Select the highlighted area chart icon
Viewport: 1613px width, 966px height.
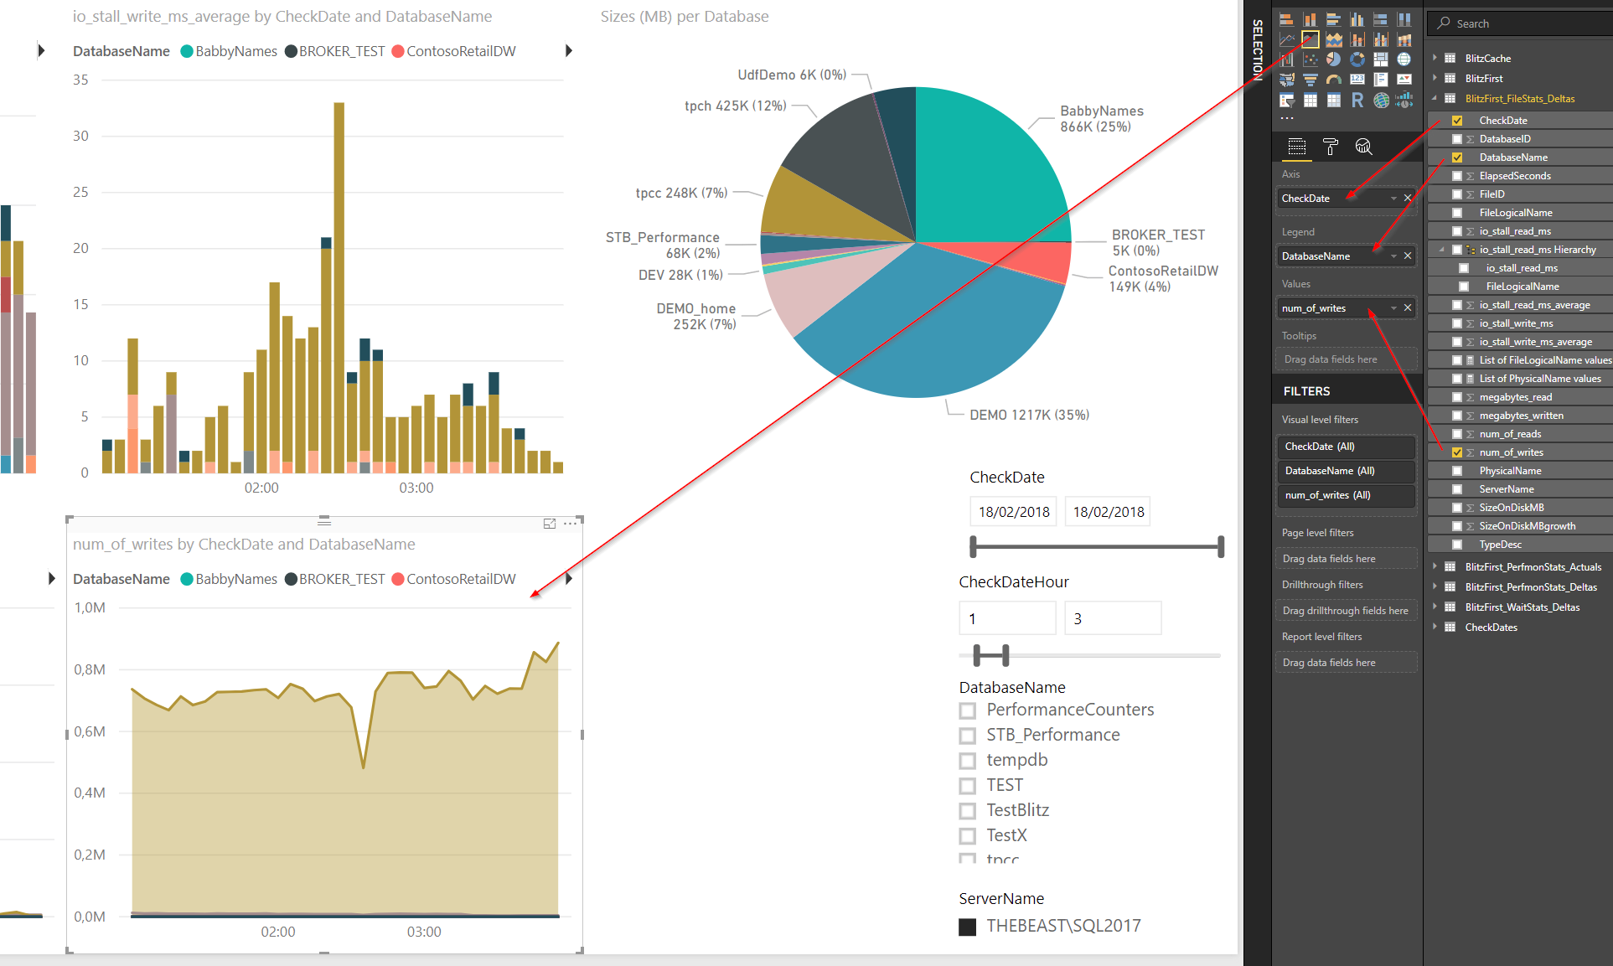(1311, 39)
